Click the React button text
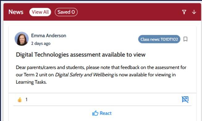Image resolution: width=202 pixels, height=121 pixels. pyautogui.click(x=106, y=113)
